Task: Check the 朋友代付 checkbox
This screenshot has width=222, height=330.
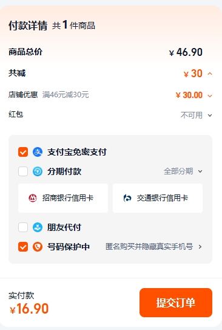Action: click(x=23, y=227)
